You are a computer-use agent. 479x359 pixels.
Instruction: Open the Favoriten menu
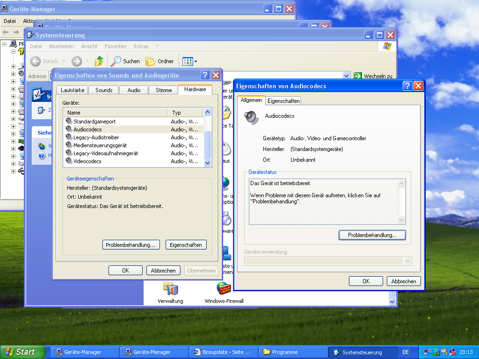tap(116, 46)
